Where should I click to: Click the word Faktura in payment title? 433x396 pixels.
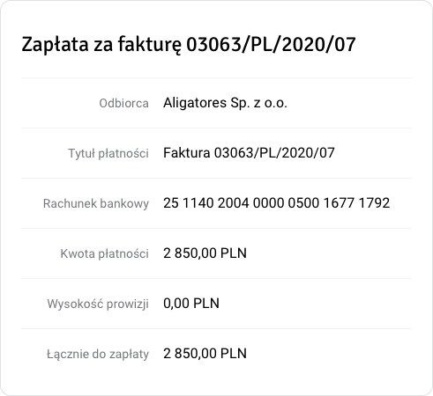[187, 153]
